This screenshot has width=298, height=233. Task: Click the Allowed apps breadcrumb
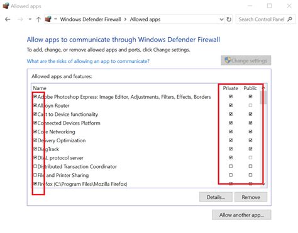[145, 20]
